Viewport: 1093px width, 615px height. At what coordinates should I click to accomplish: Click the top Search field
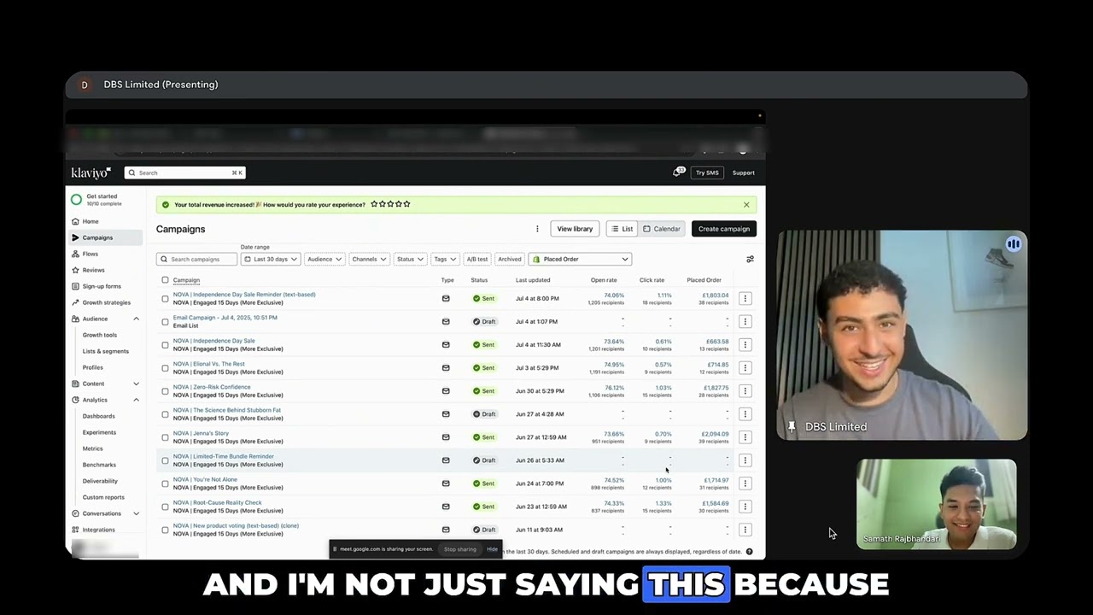point(185,173)
